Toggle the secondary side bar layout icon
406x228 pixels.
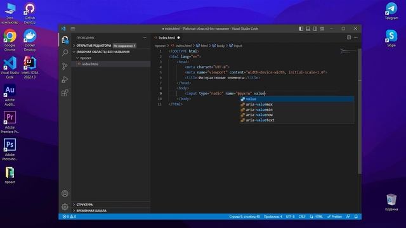coord(315,28)
